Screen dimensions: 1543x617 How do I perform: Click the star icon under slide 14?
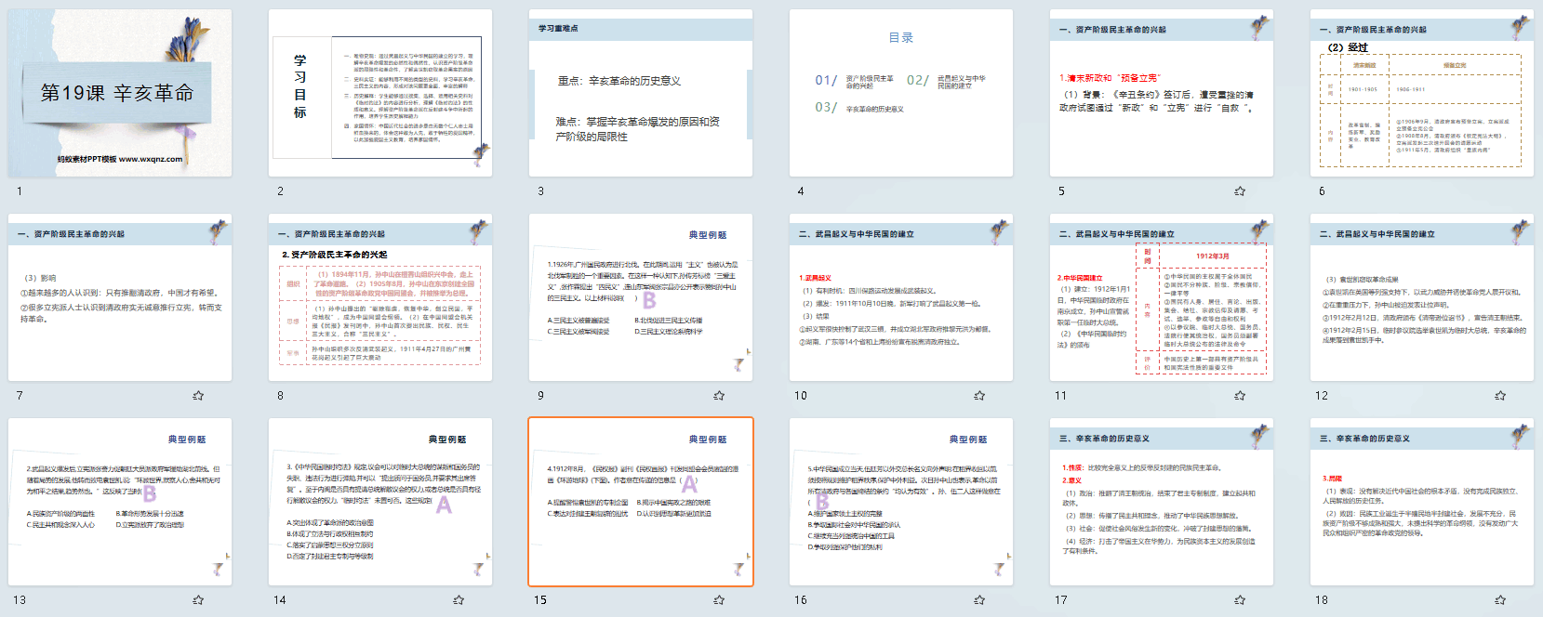point(459,600)
